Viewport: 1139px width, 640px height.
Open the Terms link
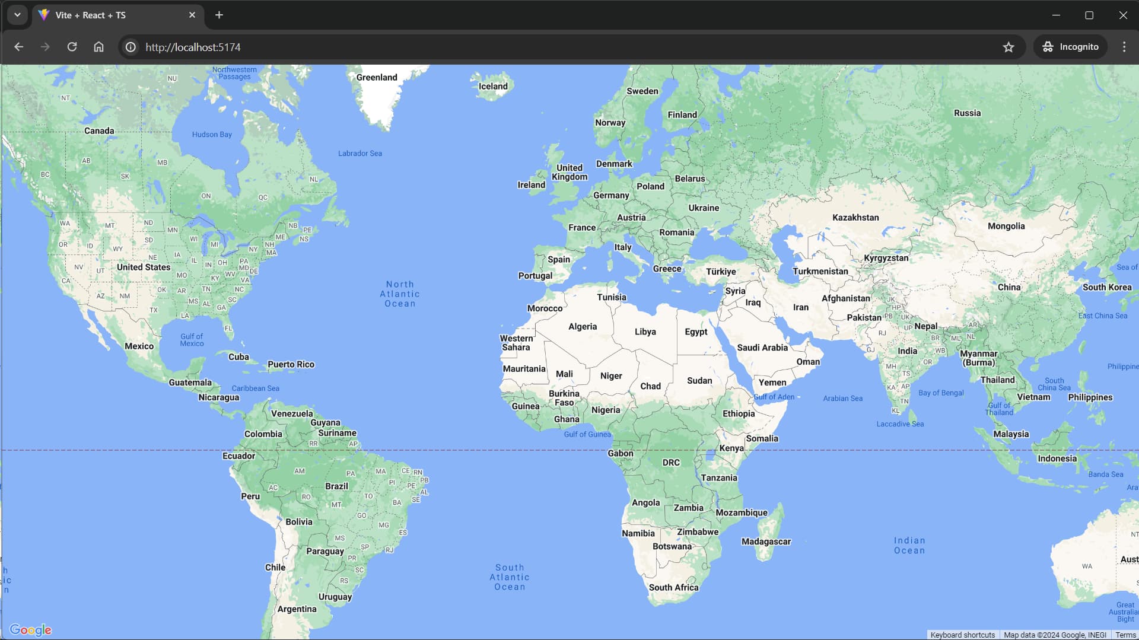[x=1125, y=634]
